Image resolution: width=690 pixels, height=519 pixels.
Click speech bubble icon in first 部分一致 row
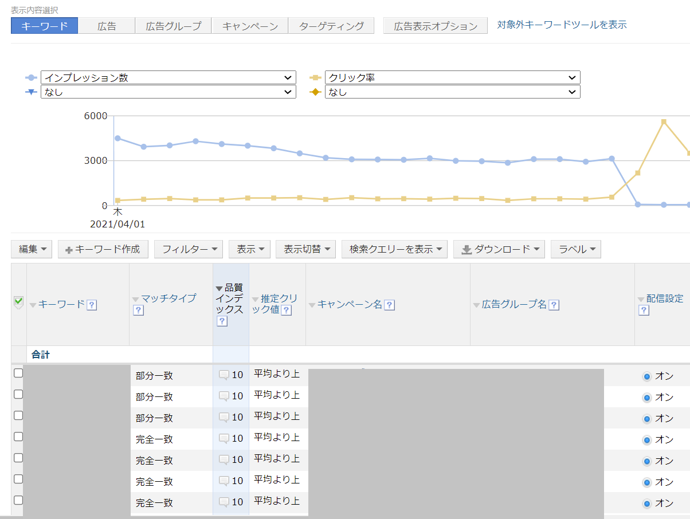[224, 375]
